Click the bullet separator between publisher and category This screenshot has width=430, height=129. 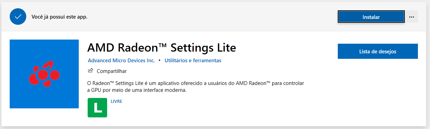pos(160,60)
